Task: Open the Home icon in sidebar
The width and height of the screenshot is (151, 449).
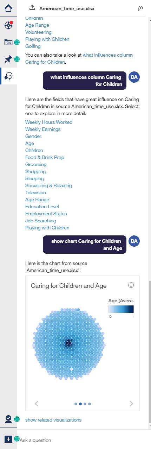Action: (8, 8)
